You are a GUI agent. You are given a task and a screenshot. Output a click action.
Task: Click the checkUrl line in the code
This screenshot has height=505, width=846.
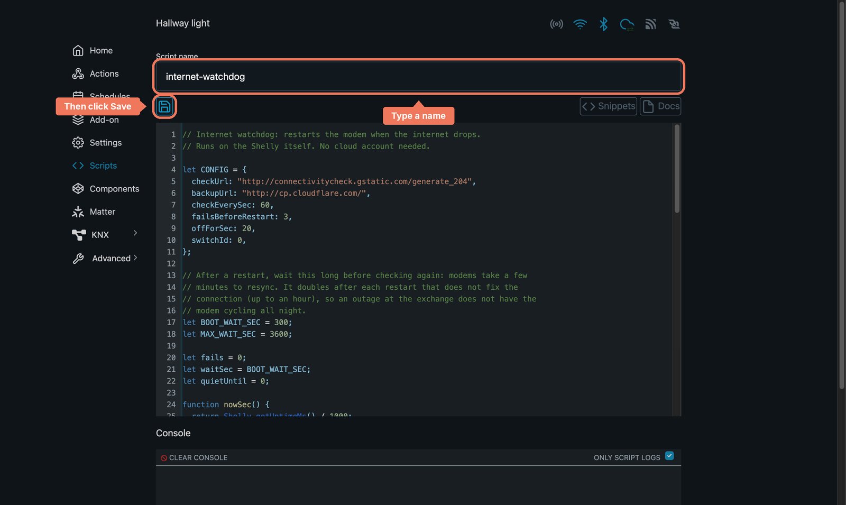click(x=334, y=181)
